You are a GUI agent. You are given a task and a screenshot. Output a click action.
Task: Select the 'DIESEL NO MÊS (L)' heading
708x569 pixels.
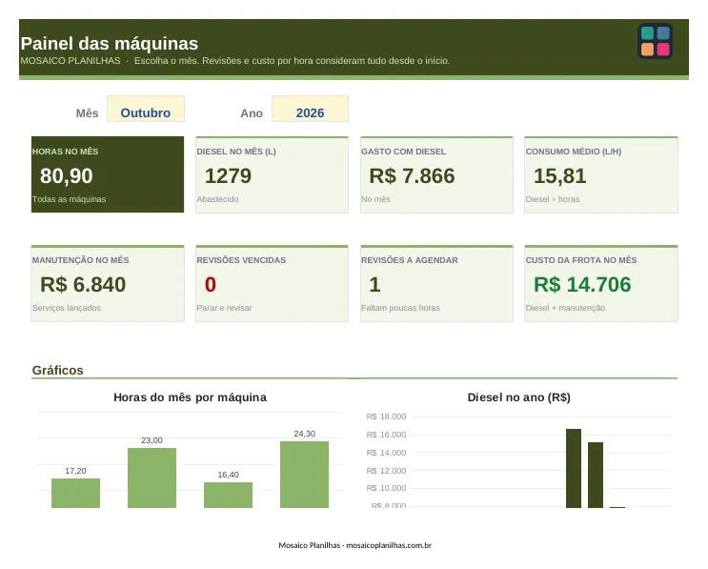click(x=236, y=152)
